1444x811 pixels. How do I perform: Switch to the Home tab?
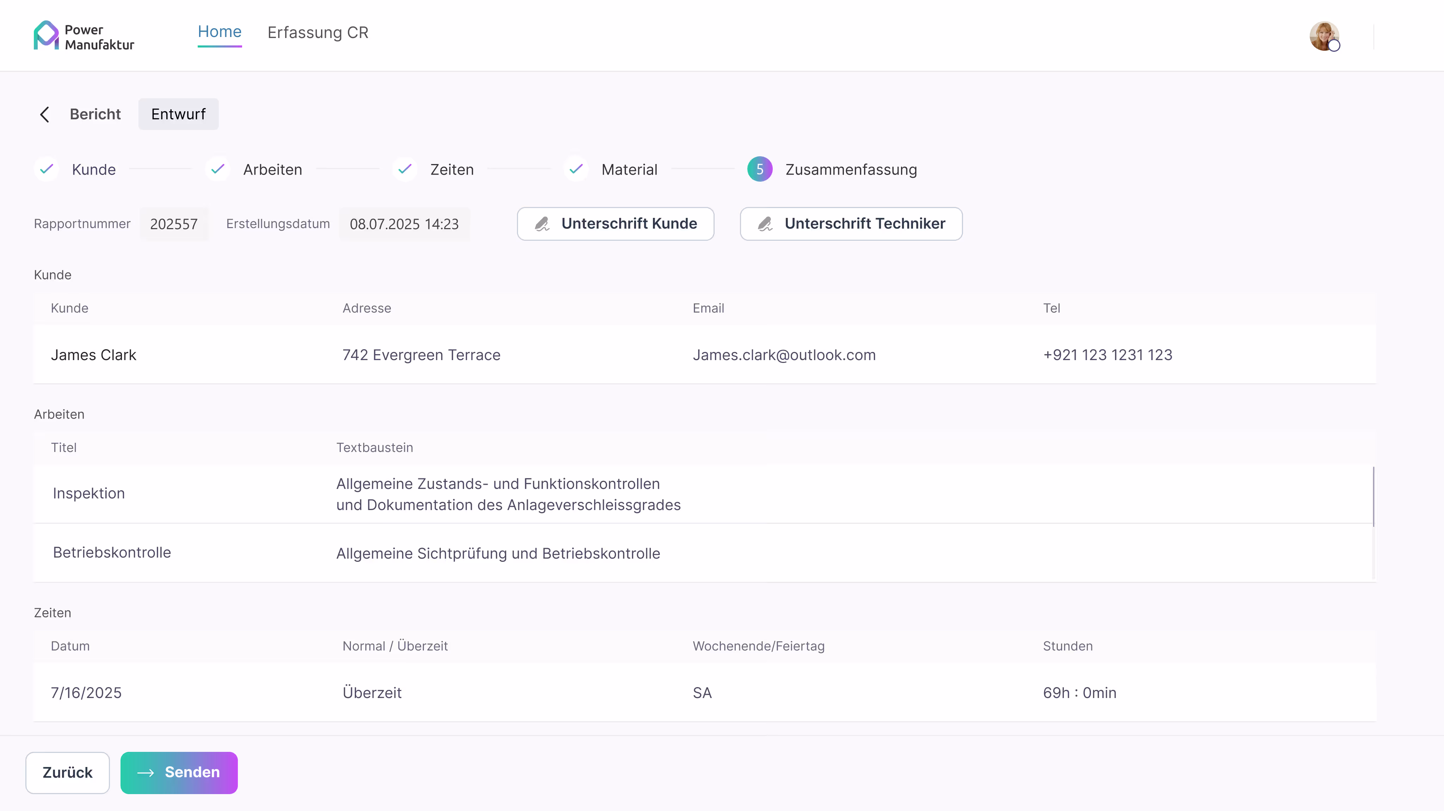point(219,32)
